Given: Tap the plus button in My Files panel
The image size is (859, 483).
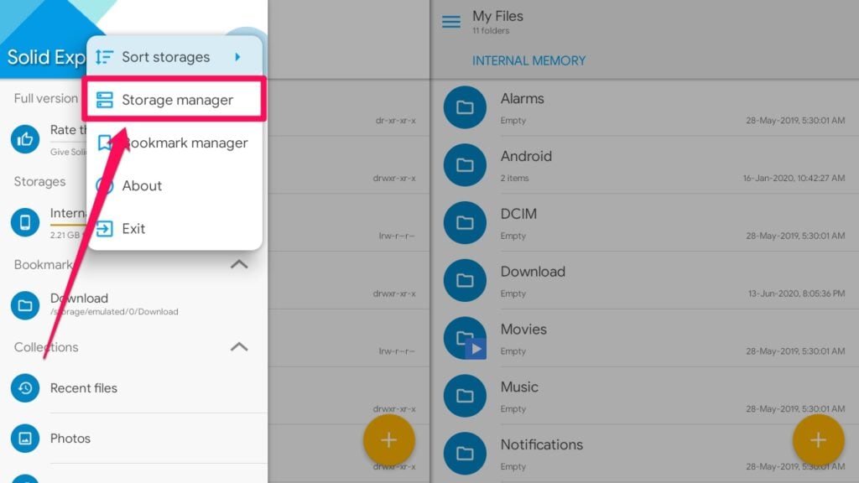Looking at the screenshot, I should tap(819, 439).
